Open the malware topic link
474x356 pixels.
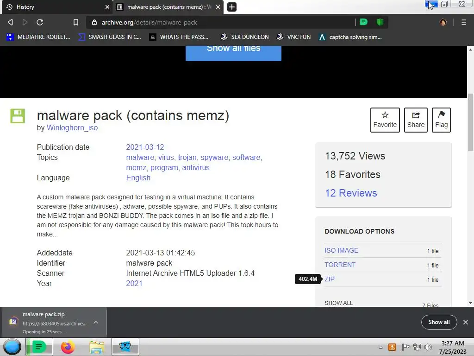coord(140,158)
